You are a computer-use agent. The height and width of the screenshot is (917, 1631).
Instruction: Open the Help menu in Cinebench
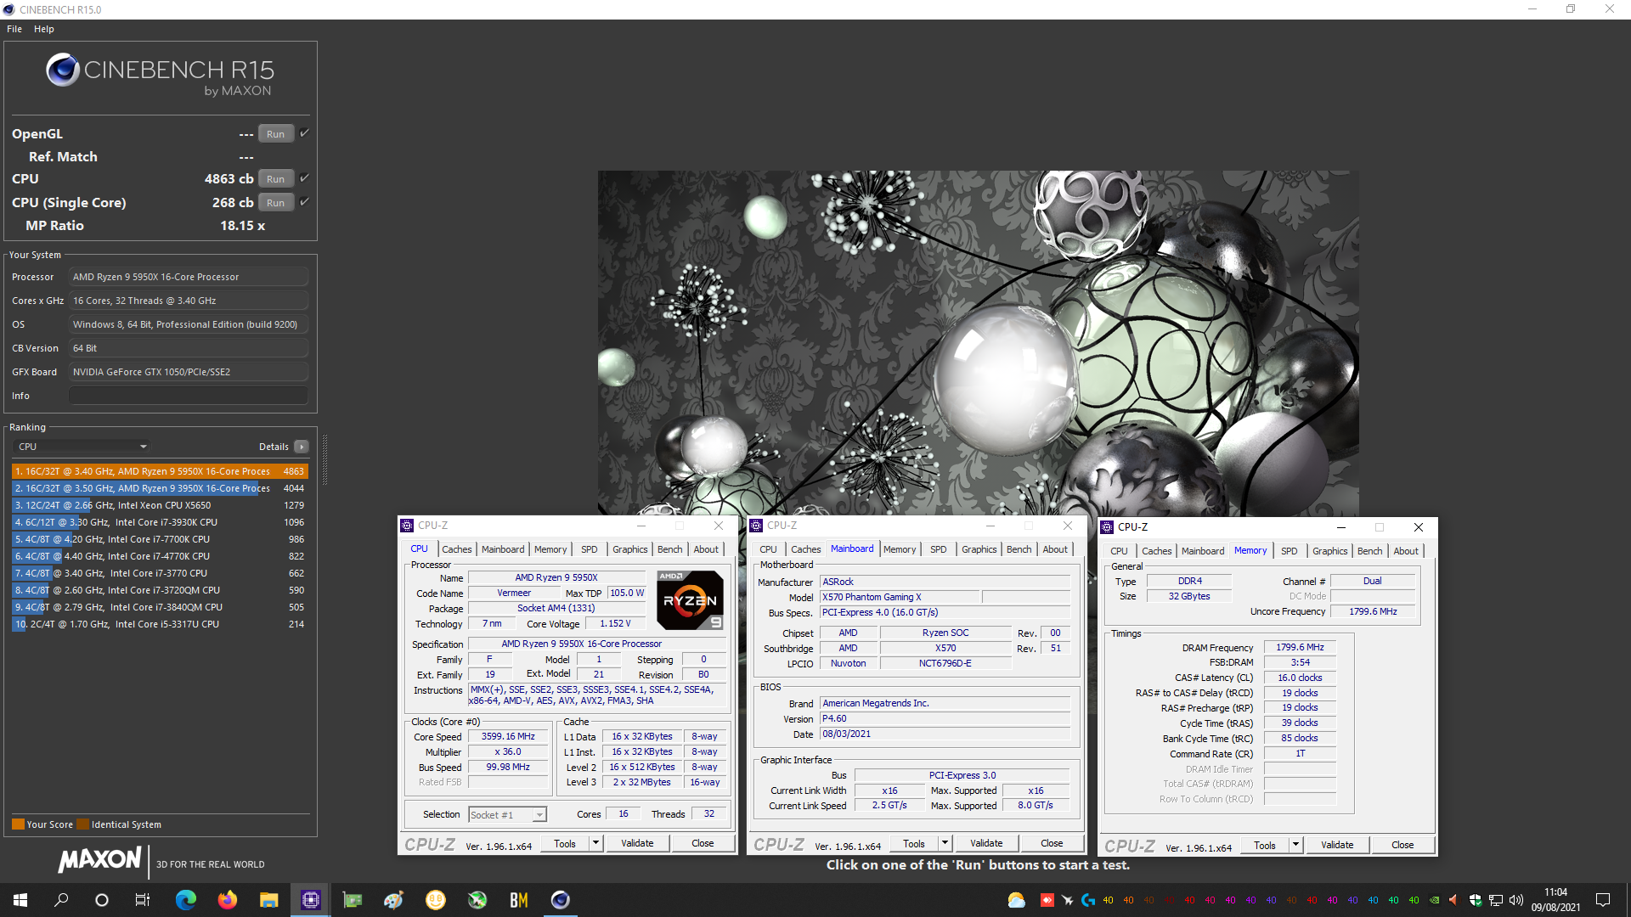pos(44,29)
